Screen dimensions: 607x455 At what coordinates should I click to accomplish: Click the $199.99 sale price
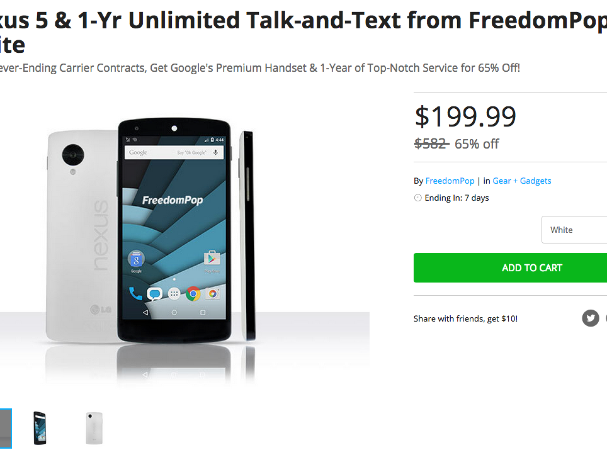click(x=465, y=116)
